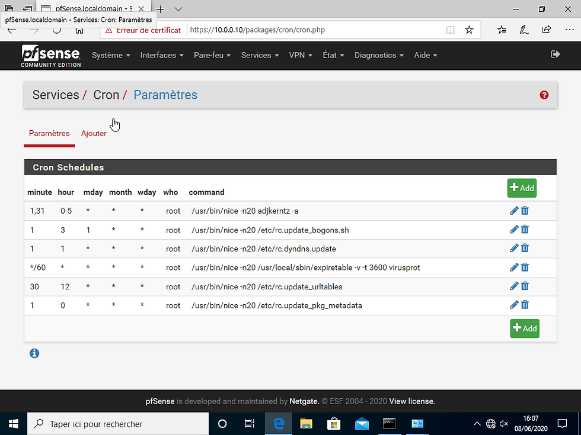Click the taskbar clock and date
The width and height of the screenshot is (581, 435).
click(531, 424)
